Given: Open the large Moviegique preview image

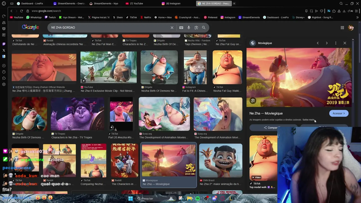Looking at the screenshot, I should (299, 78).
